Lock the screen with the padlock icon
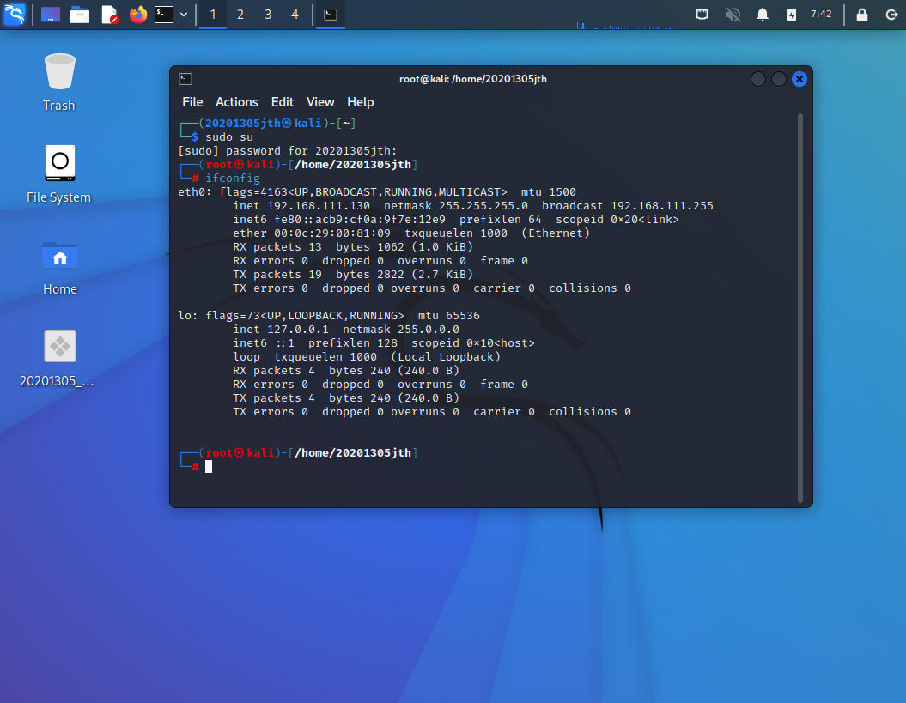906x703 pixels. (x=861, y=15)
